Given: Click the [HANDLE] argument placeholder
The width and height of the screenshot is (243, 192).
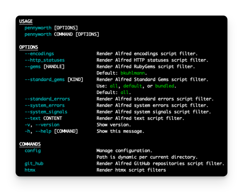Looking at the screenshot, I should (x=54, y=67).
